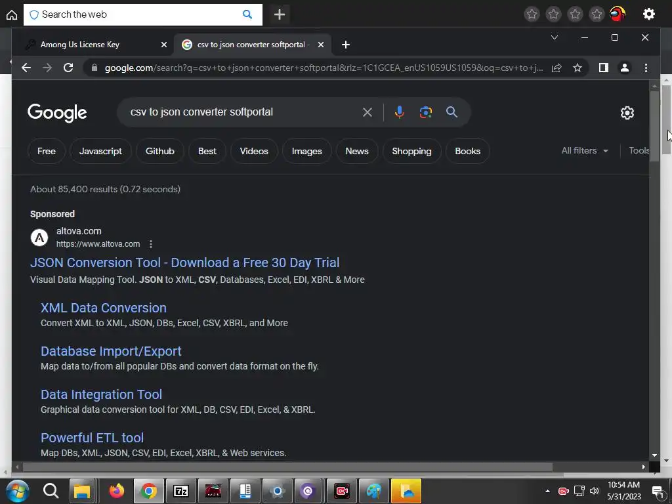The image size is (672, 504).
Task: Bookmark this page with the star icon
Action: pyautogui.click(x=577, y=68)
